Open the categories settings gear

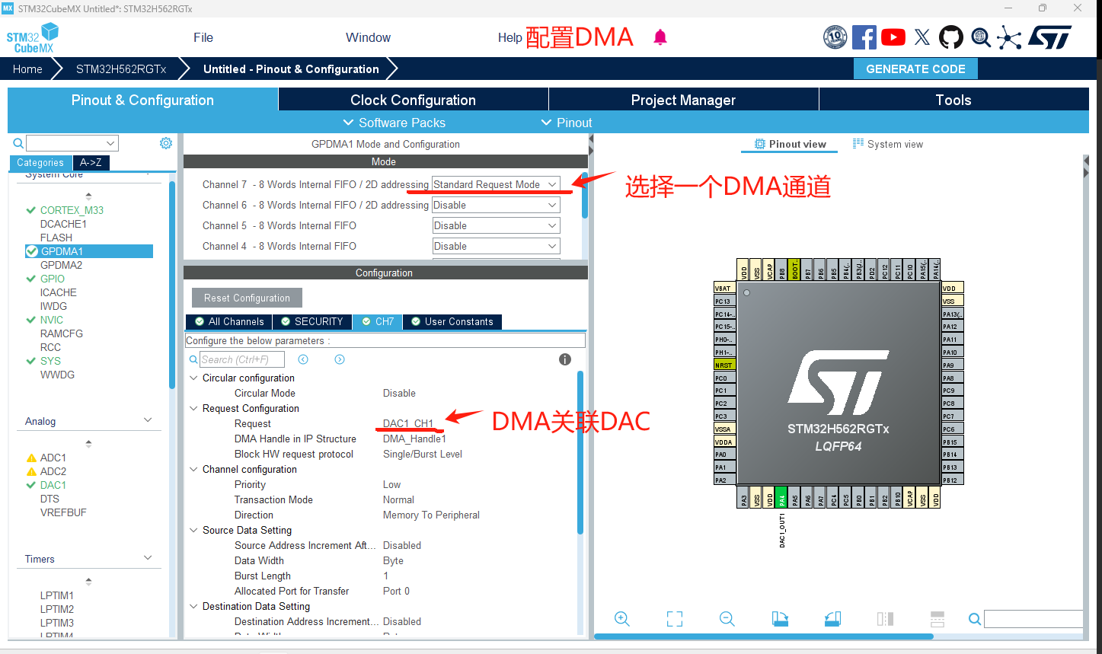[166, 143]
